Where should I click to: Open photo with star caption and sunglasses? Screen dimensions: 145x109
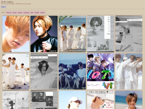[x=100, y=100]
